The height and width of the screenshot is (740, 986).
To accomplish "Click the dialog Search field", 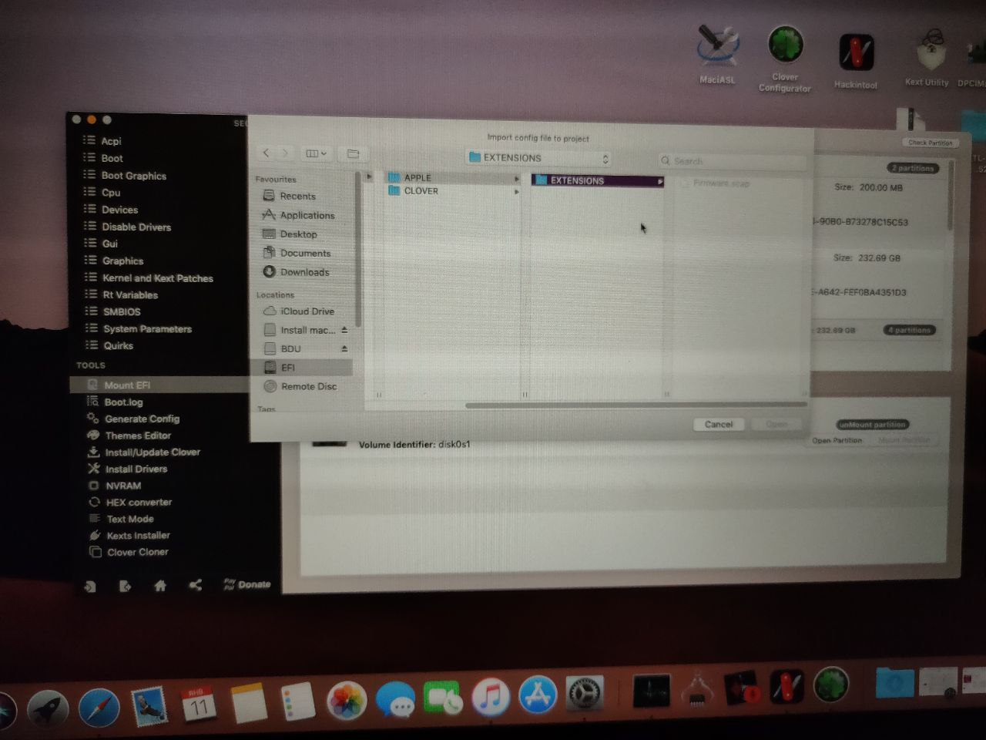I will tap(732, 160).
